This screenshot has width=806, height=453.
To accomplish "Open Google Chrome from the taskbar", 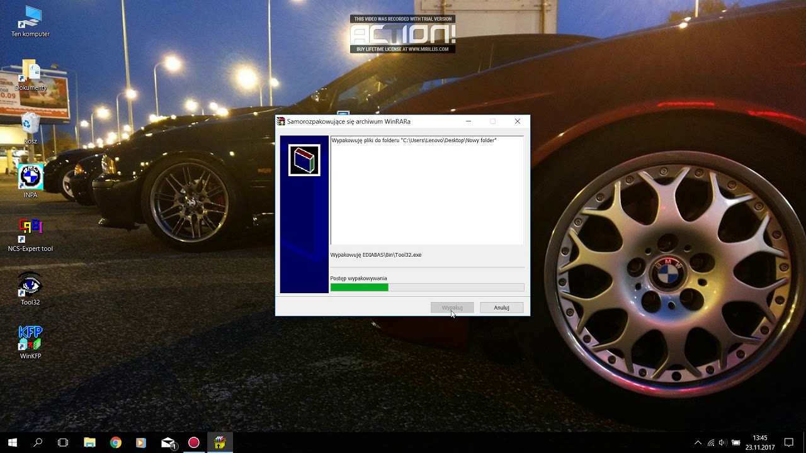I will pyautogui.click(x=115, y=443).
